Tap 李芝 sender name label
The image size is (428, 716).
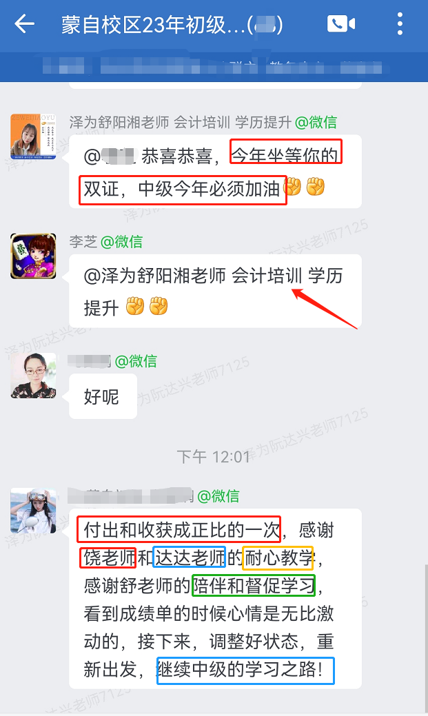point(83,242)
